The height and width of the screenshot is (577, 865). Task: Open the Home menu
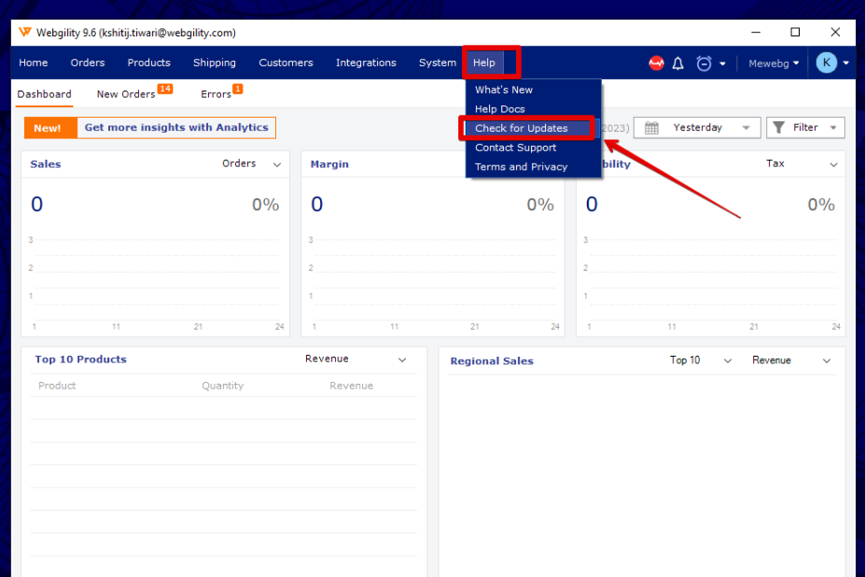click(x=33, y=63)
